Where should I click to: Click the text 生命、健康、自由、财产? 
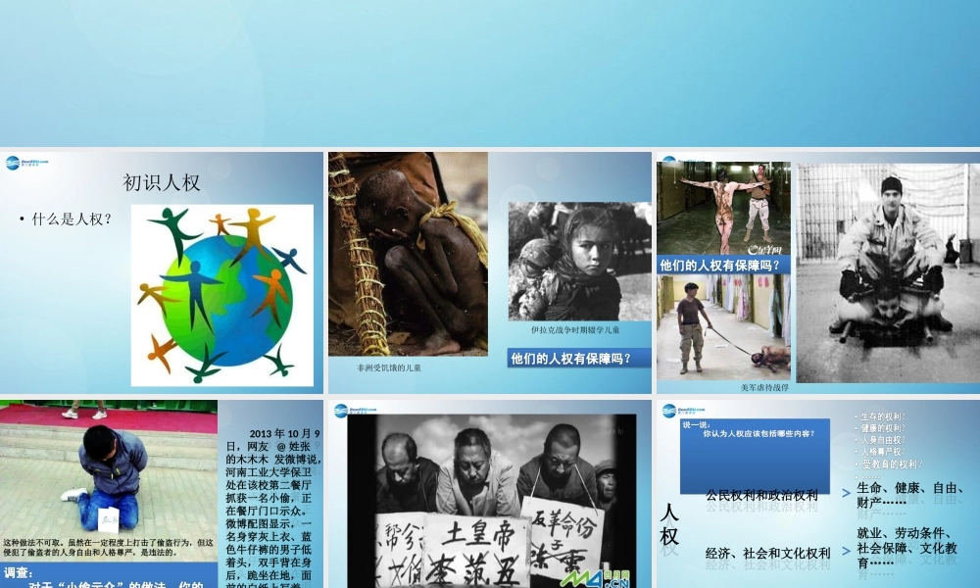909,495
